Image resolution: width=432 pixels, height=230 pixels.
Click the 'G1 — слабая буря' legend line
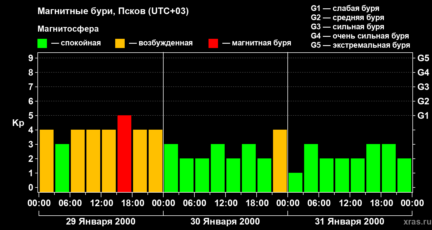[x=345, y=9]
